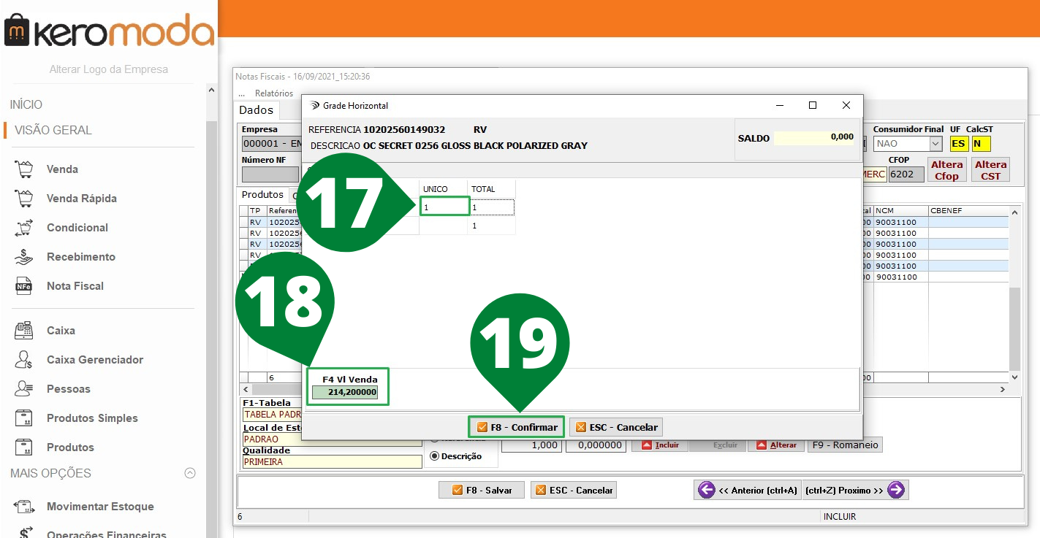Click the Altera Cfop button
The width and height of the screenshot is (1040, 538).
(x=947, y=169)
